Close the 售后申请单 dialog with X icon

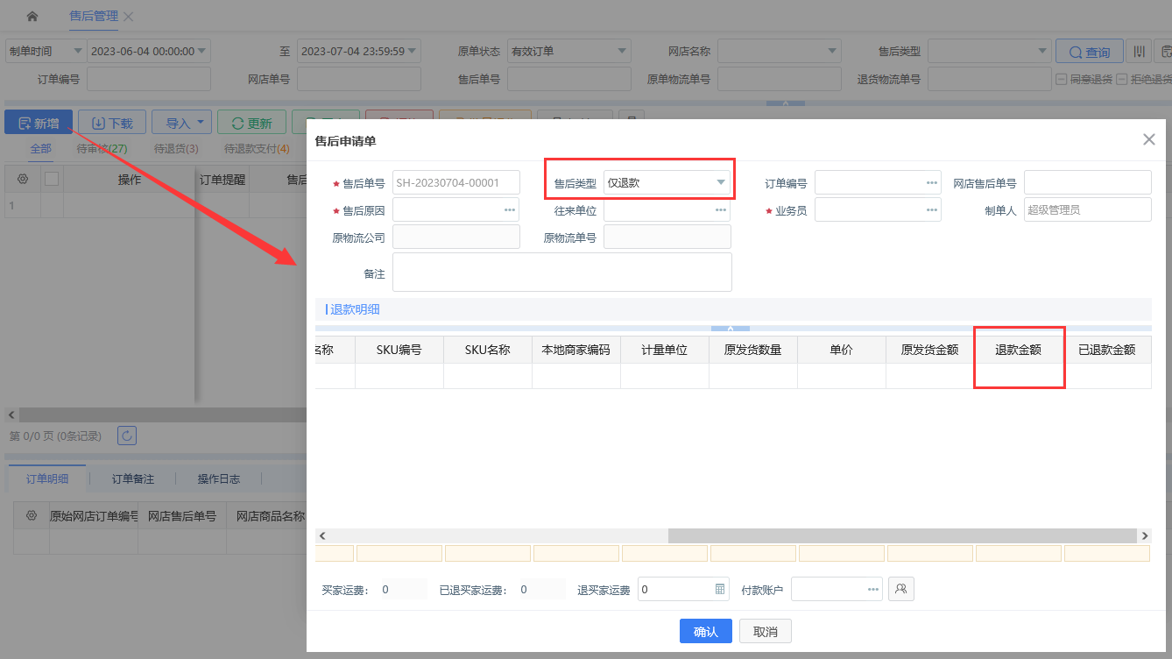click(1149, 139)
